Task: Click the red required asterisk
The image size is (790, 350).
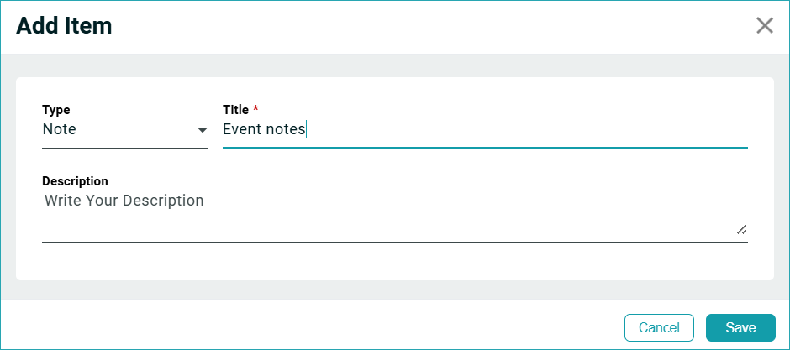Action: click(x=255, y=110)
